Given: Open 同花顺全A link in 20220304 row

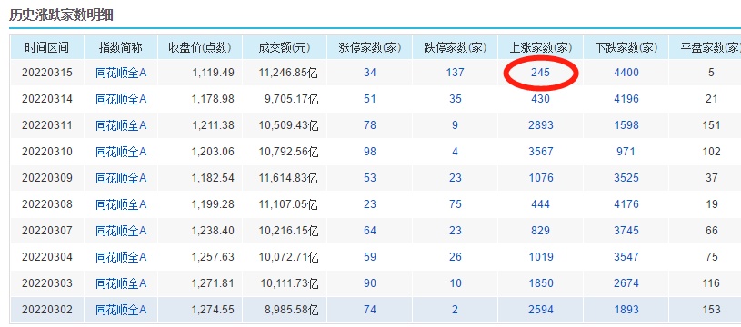Looking at the screenshot, I should [x=122, y=257].
